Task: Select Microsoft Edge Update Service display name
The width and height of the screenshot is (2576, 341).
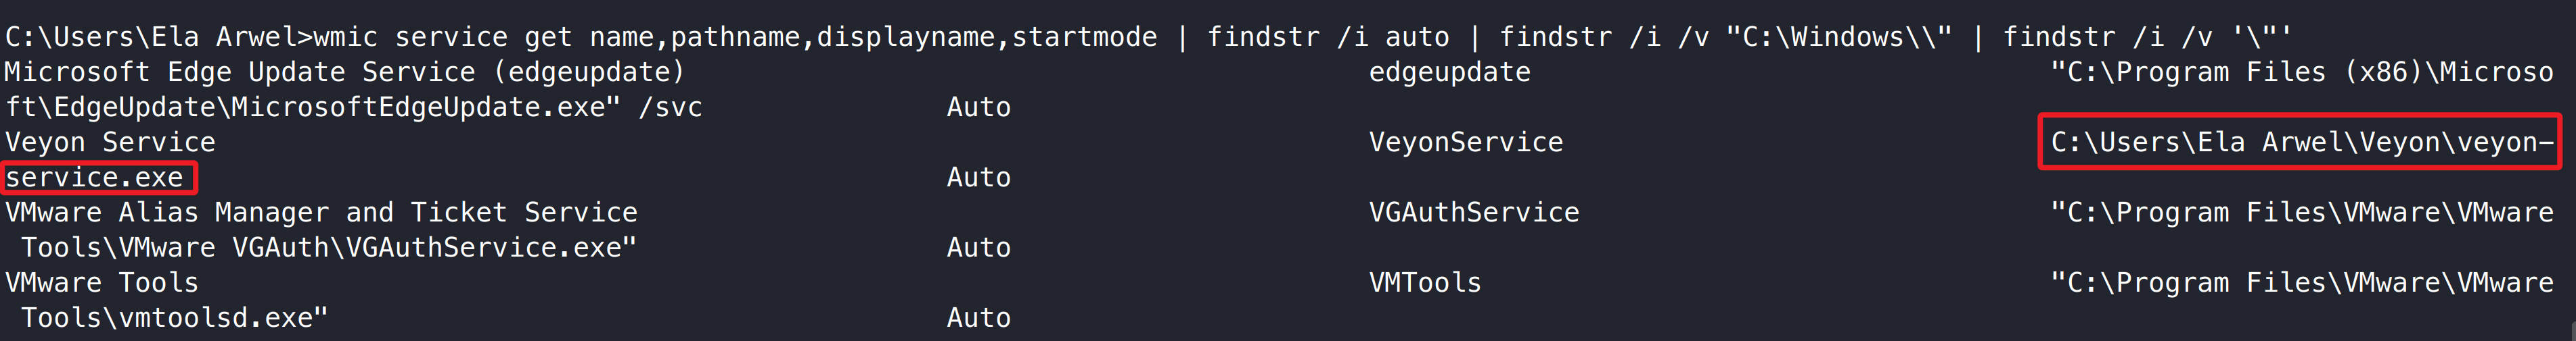Action: tap(344, 72)
